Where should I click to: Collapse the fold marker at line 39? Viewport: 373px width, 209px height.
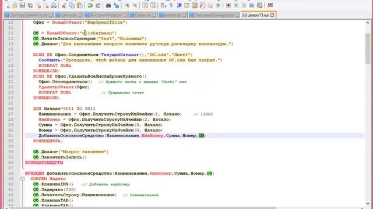pos(22,179)
